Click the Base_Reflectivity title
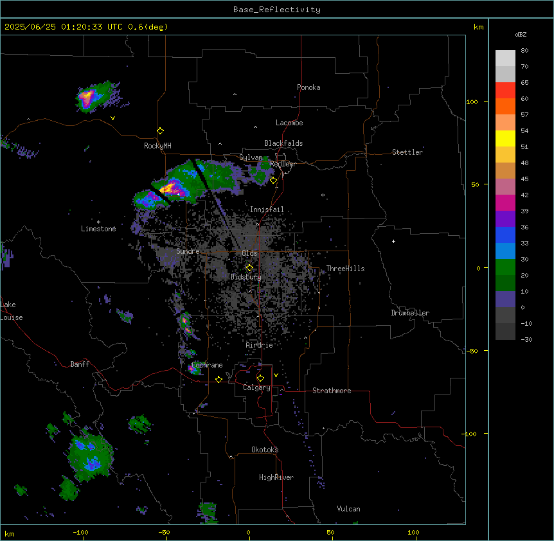 click(277, 10)
